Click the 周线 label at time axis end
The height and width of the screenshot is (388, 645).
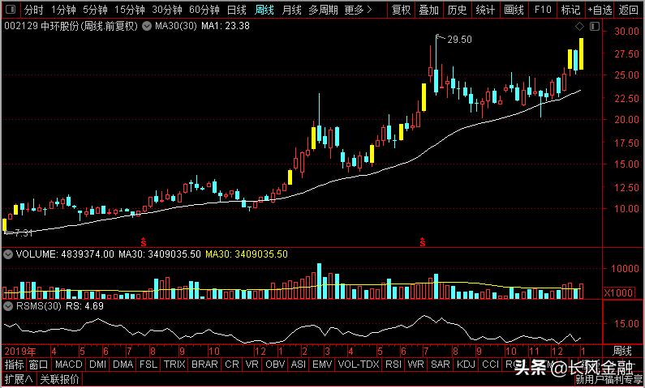pyautogui.click(x=622, y=352)
